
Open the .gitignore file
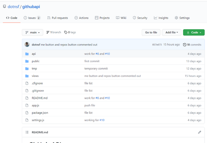(38, 91)
